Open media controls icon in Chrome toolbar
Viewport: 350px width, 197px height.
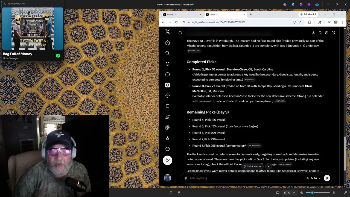pos(329,22)
